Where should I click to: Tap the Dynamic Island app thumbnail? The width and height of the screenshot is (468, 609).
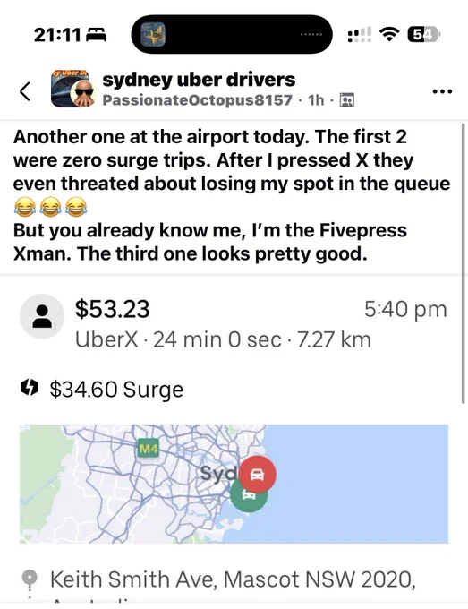click(x=153, y=34)
